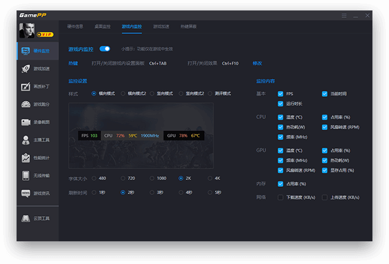Go to 游戏跑分 benchmark section

coord(37,104)
